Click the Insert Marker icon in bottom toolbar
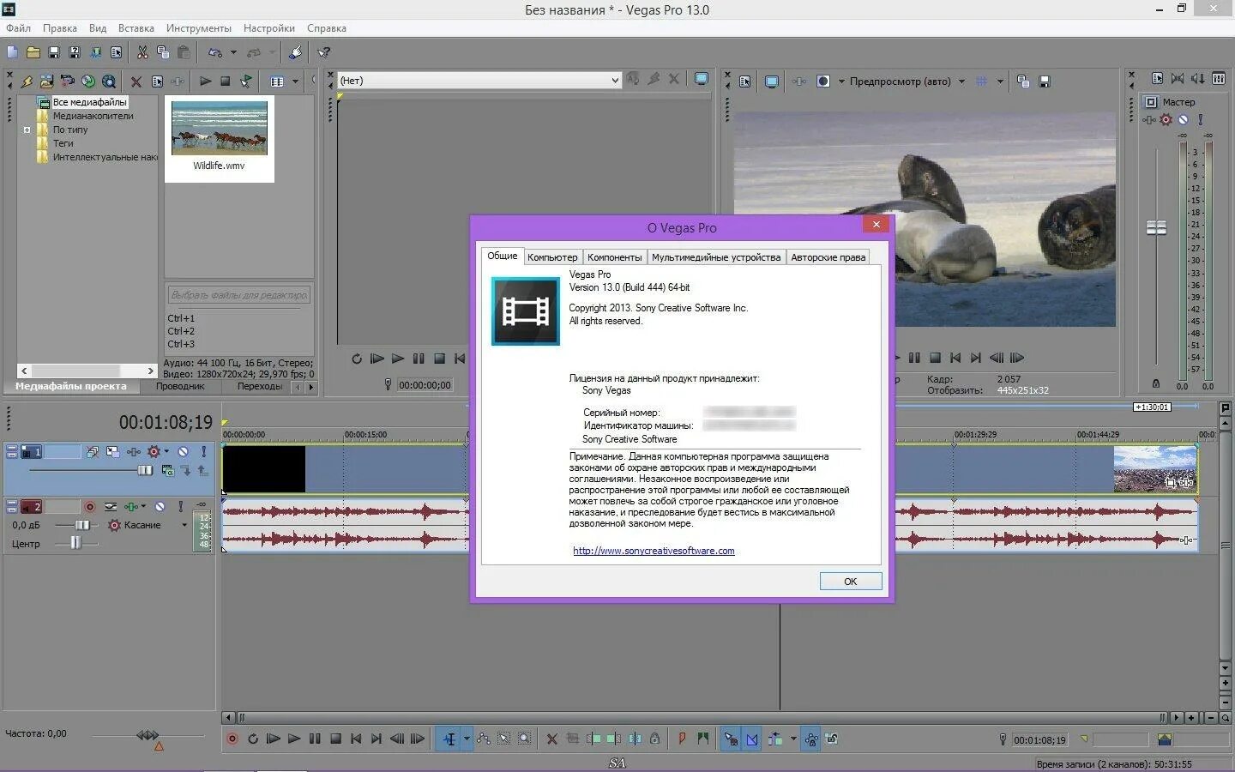 coord(683,739)
